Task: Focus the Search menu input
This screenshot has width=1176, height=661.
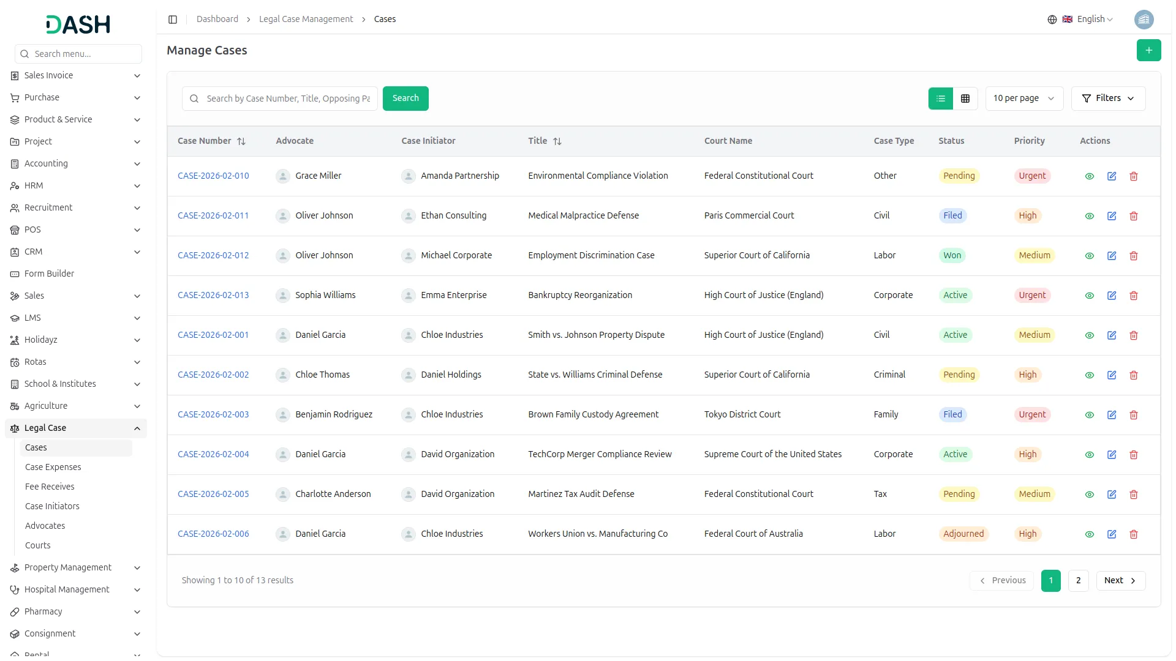Action: click(78, 54)
